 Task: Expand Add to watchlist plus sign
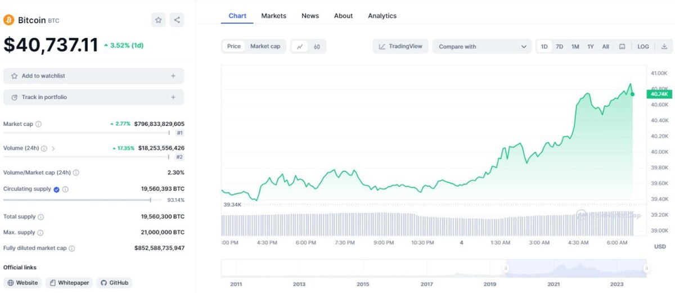coord(173,76)
